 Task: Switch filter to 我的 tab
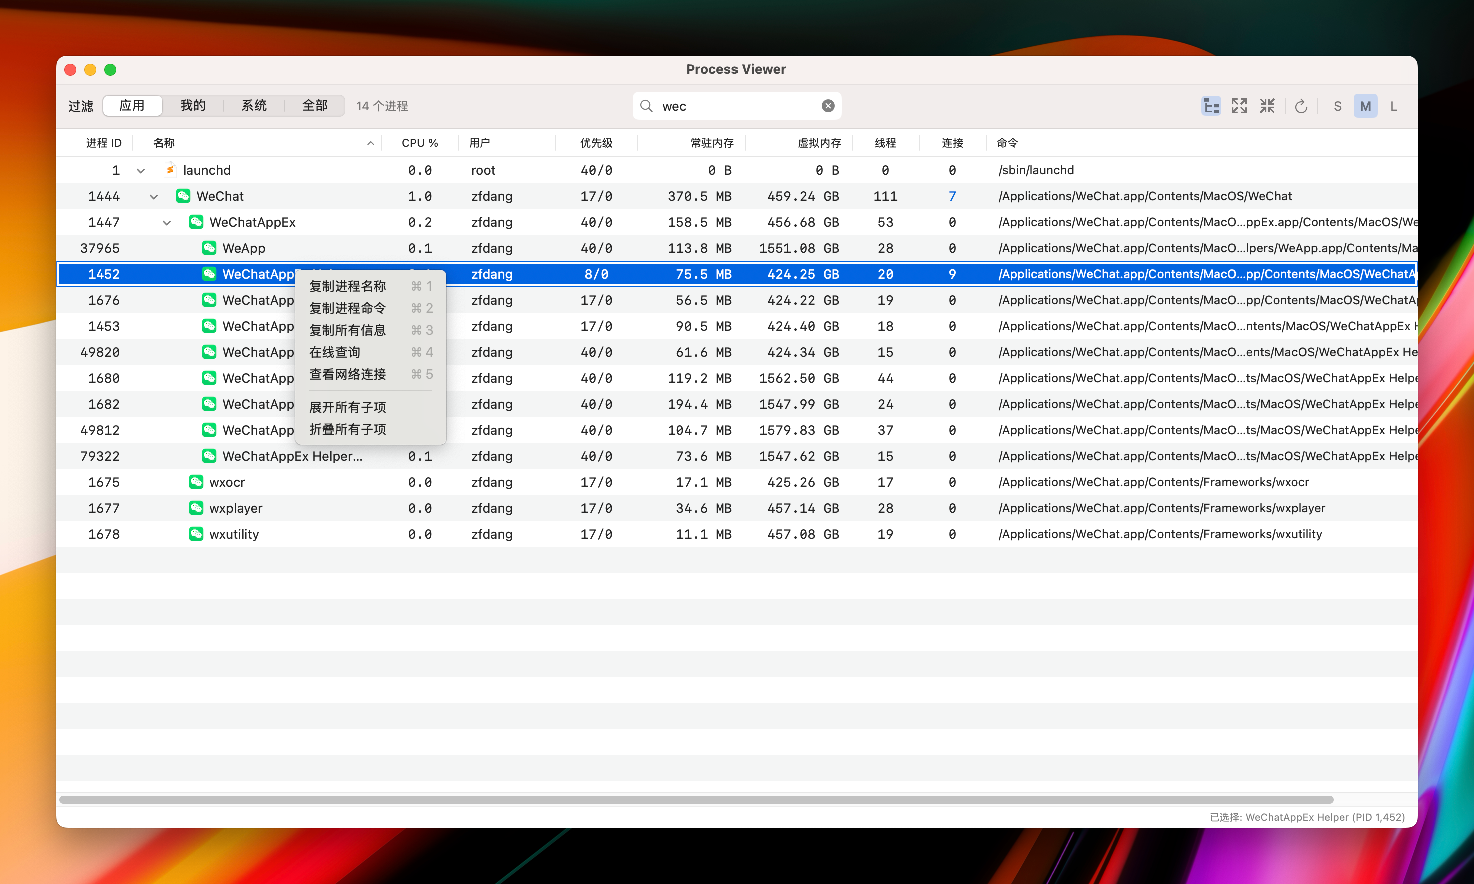tap(193, 106)
